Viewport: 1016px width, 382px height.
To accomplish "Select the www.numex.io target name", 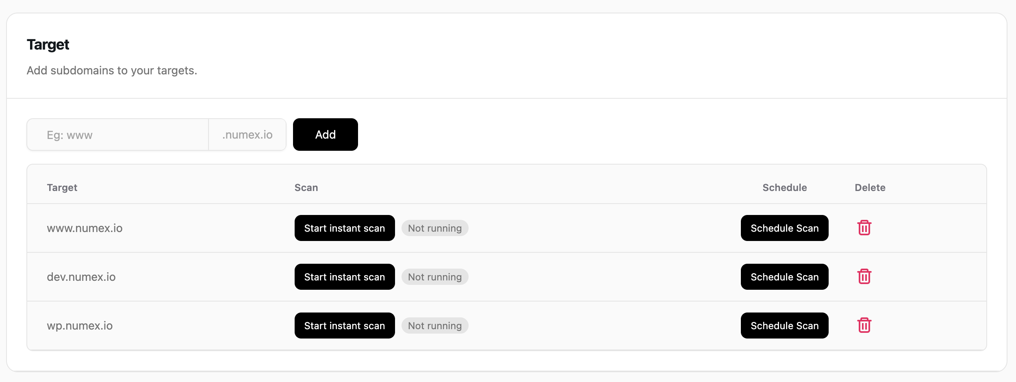I will [x=85, y=228].
